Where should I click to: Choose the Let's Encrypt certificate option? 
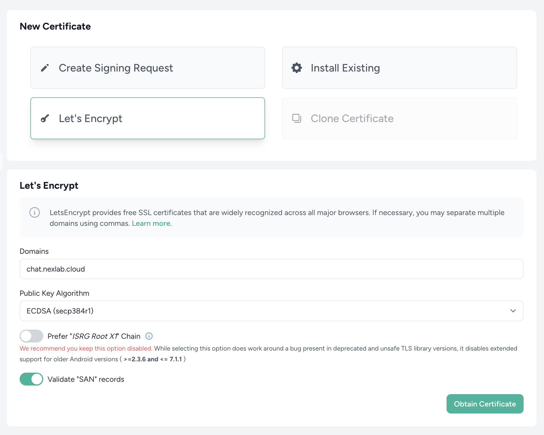click(148, 118)
